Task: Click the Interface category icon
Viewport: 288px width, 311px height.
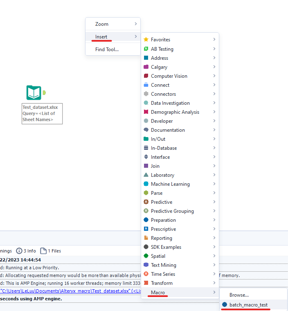Action: pyautogui.click(x=146, y=157)
